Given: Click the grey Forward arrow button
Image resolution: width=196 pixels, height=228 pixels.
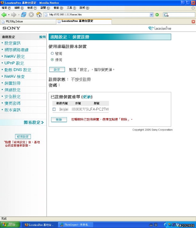Looking at the screenshot, I should coord(14,15).
